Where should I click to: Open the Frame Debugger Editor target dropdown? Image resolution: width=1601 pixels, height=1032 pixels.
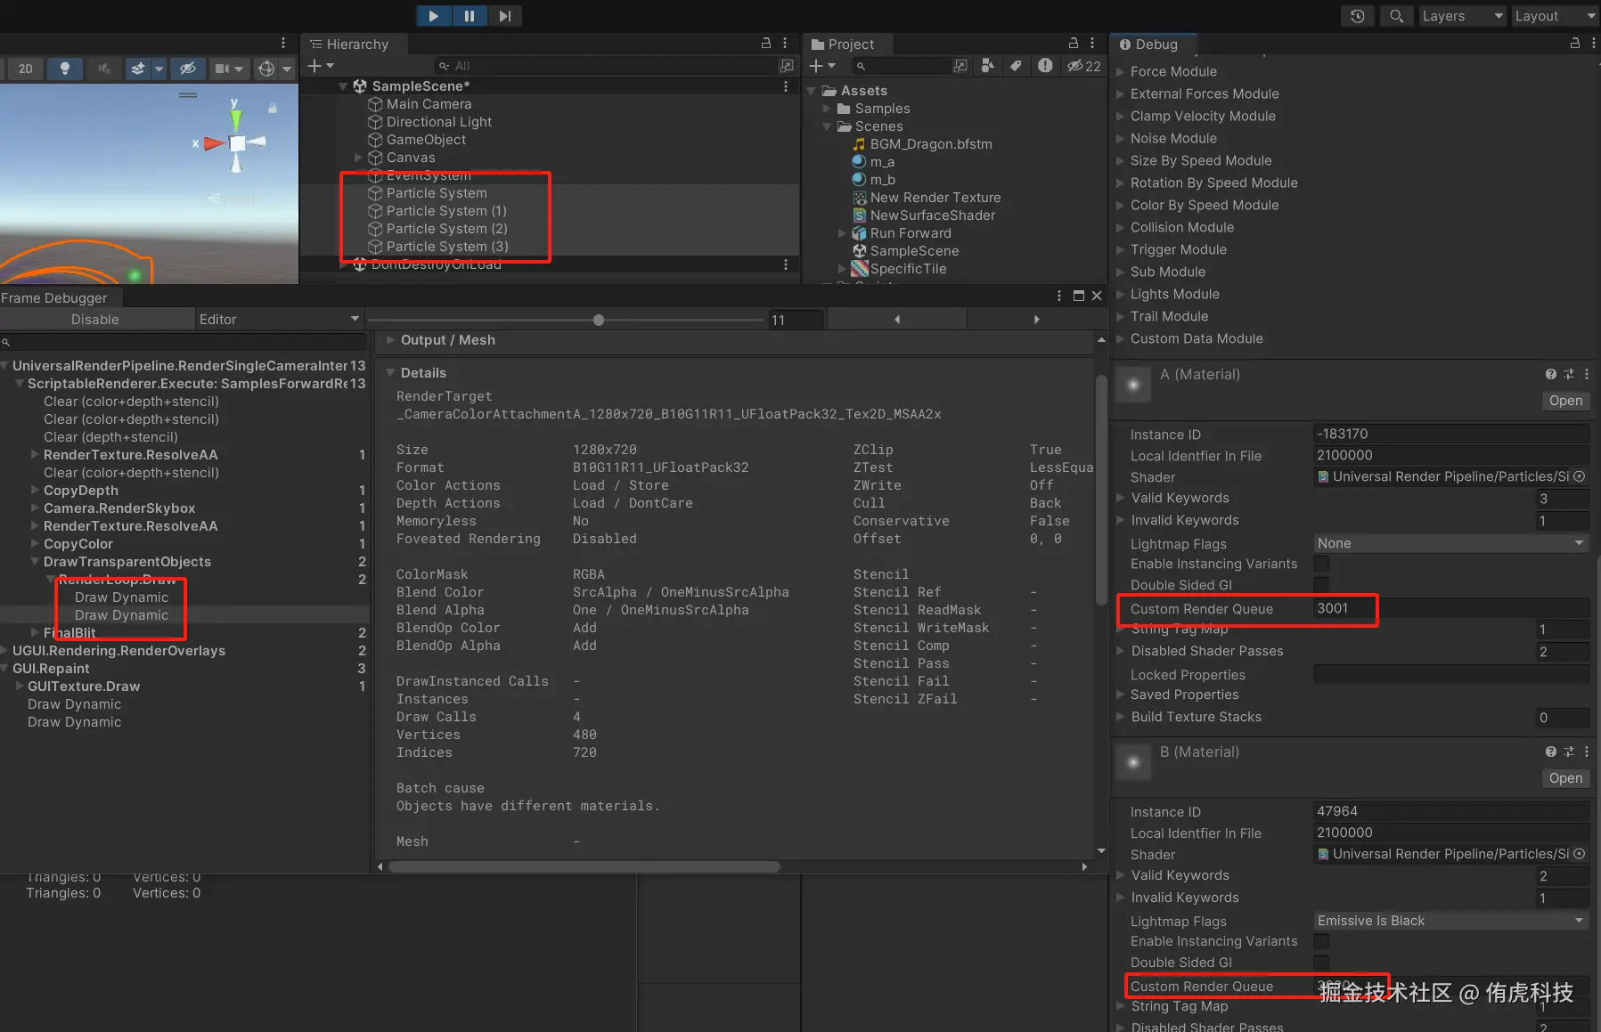click(x=280, y=320)
